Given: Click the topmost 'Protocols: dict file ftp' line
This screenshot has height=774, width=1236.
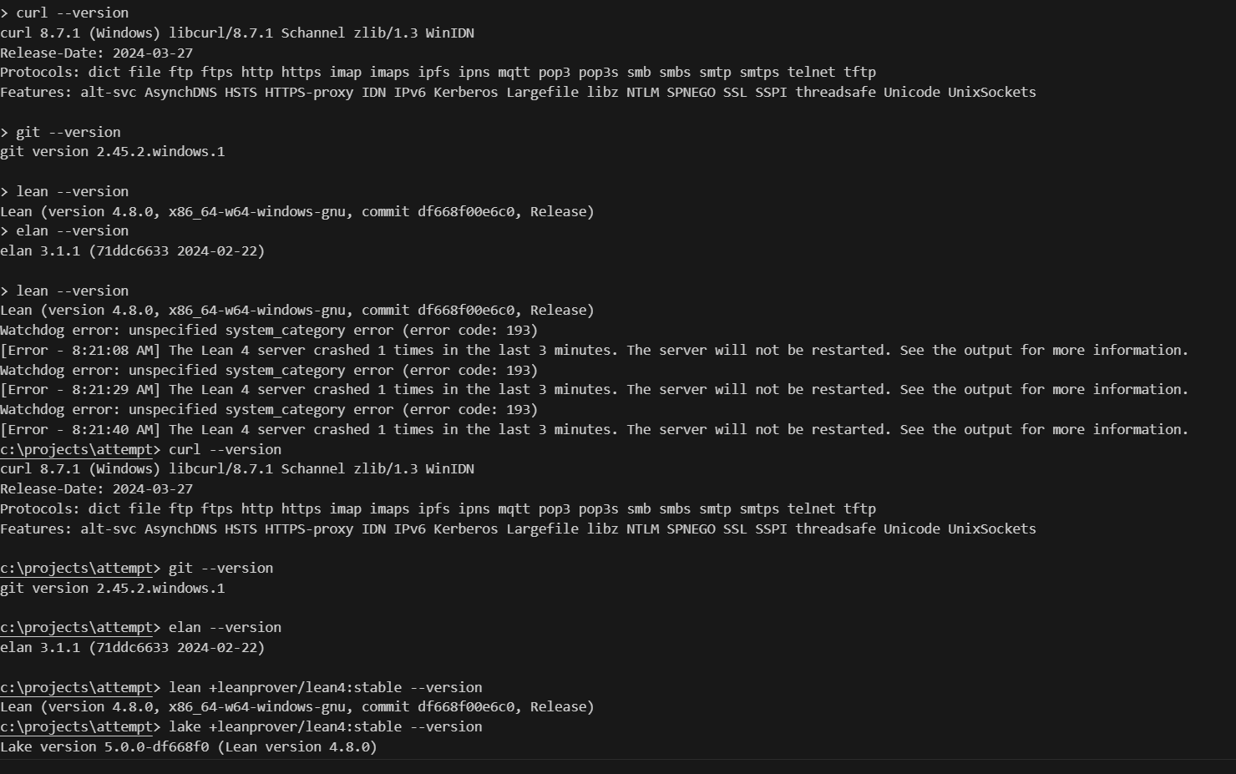Looking at the screenshot, I should [438, 72].
